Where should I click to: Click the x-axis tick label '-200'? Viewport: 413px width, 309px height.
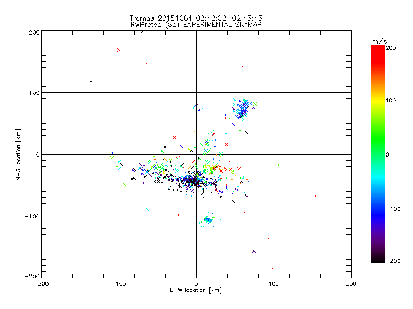click(x=41, y=284)
